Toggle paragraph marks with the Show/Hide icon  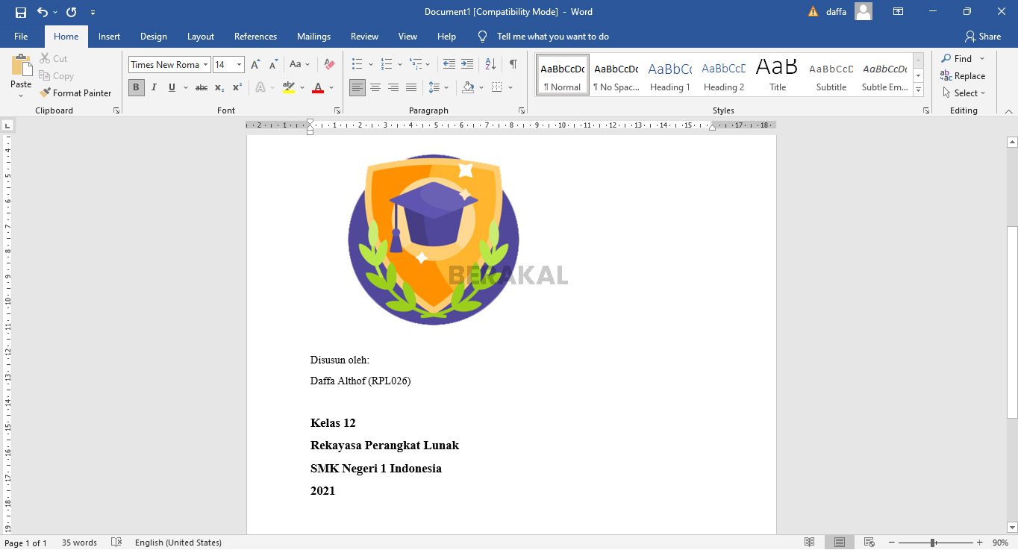point(513,64)
